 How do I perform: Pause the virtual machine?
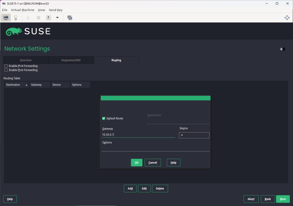click(x=38, y=18)
